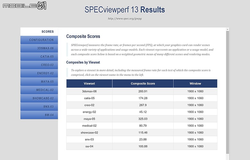Click the Window column header
This screenshot has width=250, height=160.
[195, 84]
